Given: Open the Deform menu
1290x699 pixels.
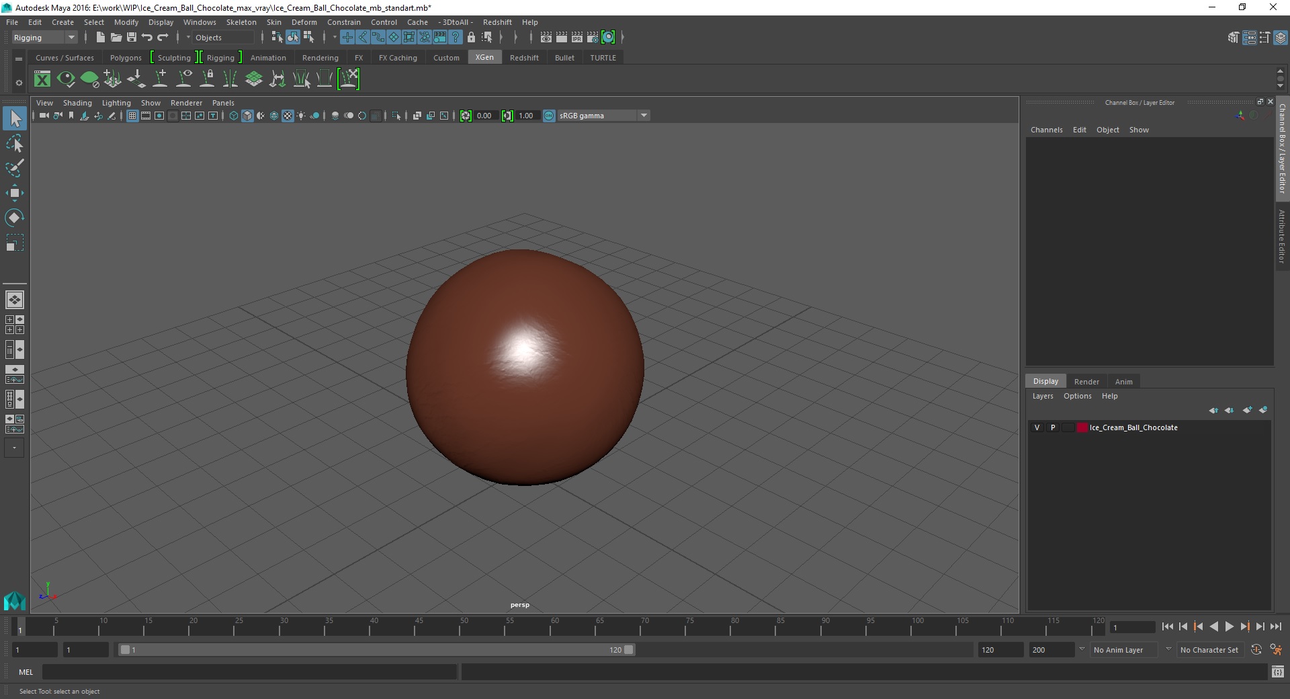Looking at the screenshot, I should [x=304, y=22].
